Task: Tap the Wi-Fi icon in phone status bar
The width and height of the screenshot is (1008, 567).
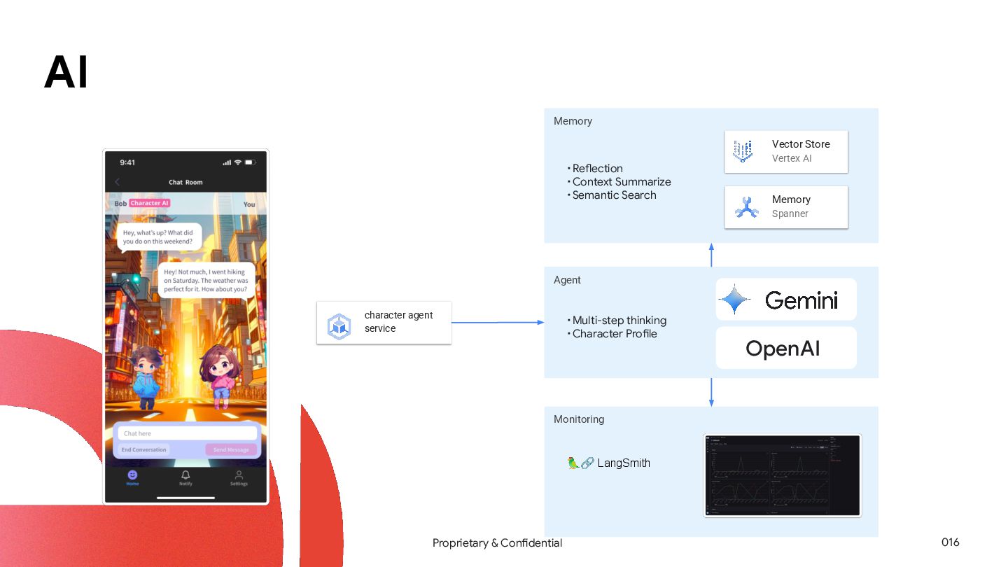Action: pyautogui.click(x=238, y=162)
